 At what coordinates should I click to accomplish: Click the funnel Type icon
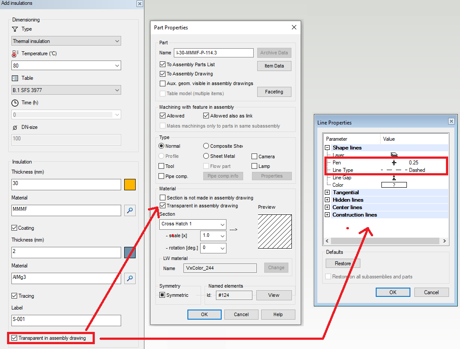pyautogui.click(x=15, y=29)
